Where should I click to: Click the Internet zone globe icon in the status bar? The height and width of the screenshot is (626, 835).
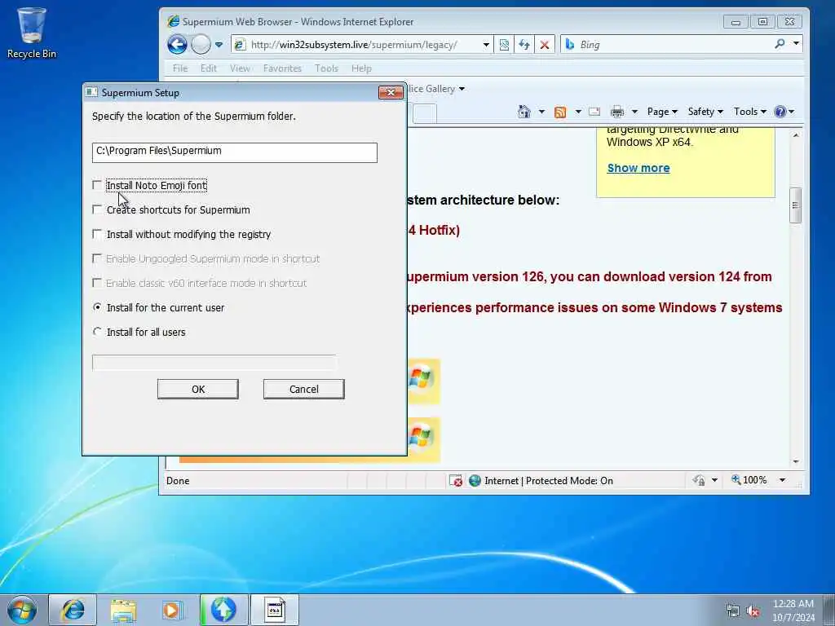(475, 481)
